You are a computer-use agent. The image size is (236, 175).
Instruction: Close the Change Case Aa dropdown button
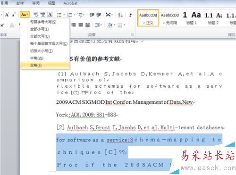[x=25, y=15]
